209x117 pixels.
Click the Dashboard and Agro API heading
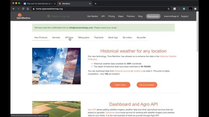[x=134, y=104]
